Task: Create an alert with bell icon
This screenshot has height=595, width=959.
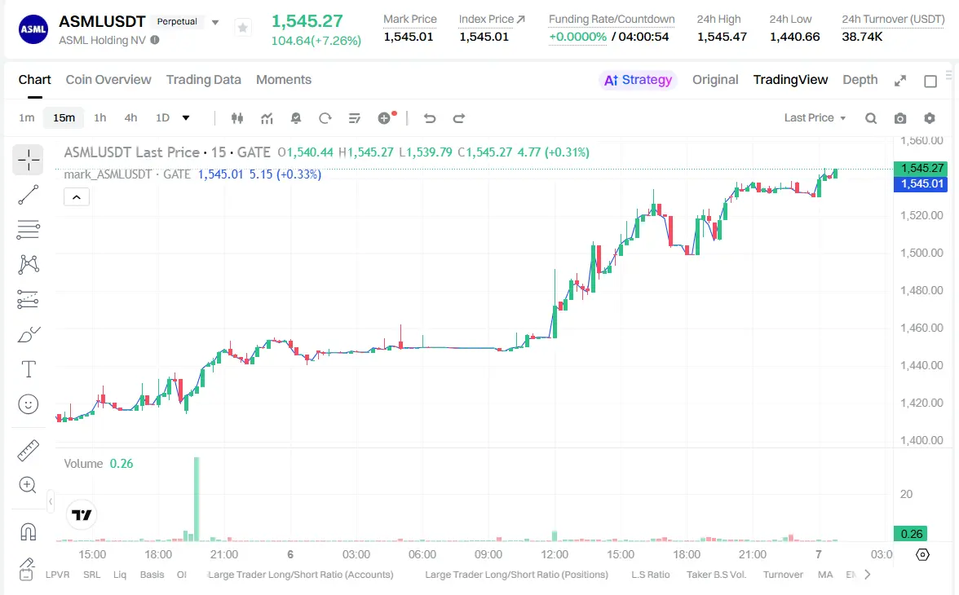Action: click(296, 118)
